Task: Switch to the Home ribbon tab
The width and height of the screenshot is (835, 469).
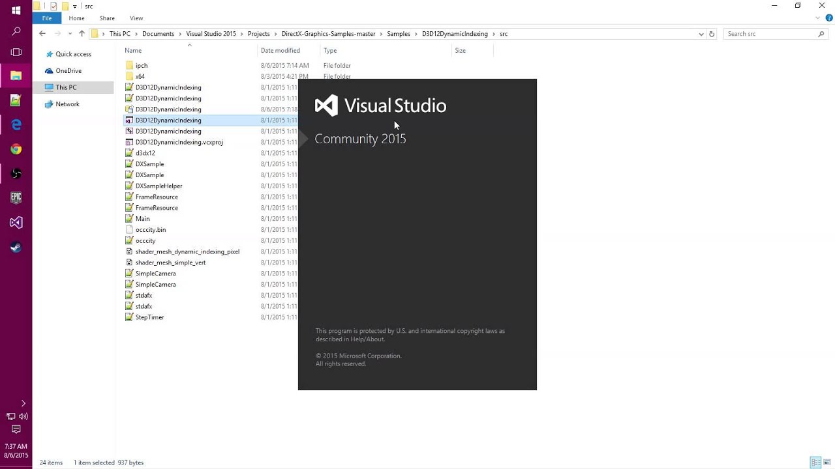Action: (x=76, y=18)
